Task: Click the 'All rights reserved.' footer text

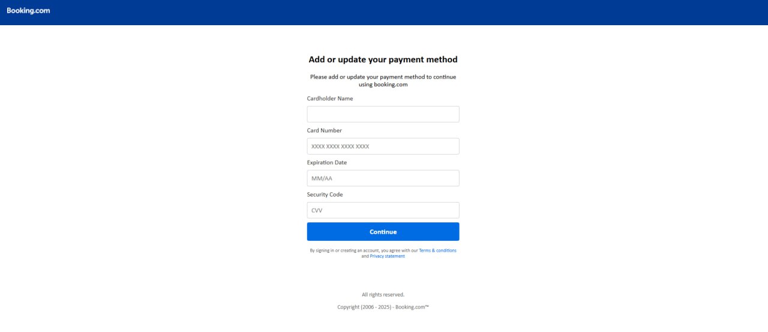Action: tap(383, 295)
